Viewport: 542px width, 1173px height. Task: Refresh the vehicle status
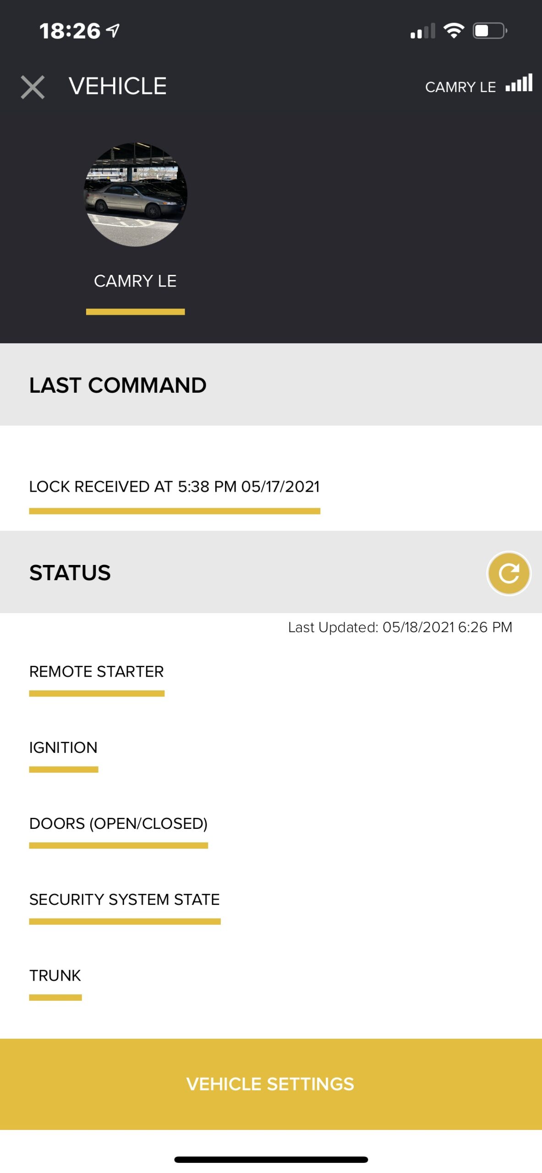(508, 572)
